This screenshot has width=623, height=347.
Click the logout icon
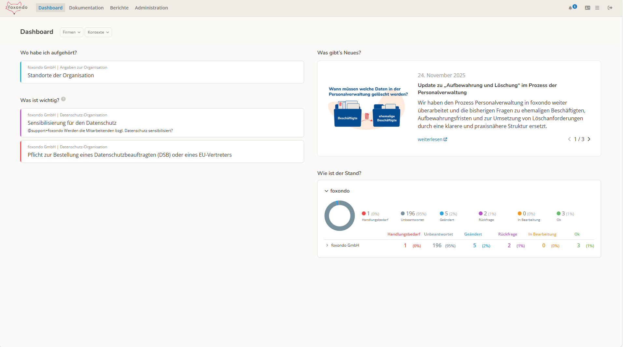pyautogui.click(x=610, y=8)
